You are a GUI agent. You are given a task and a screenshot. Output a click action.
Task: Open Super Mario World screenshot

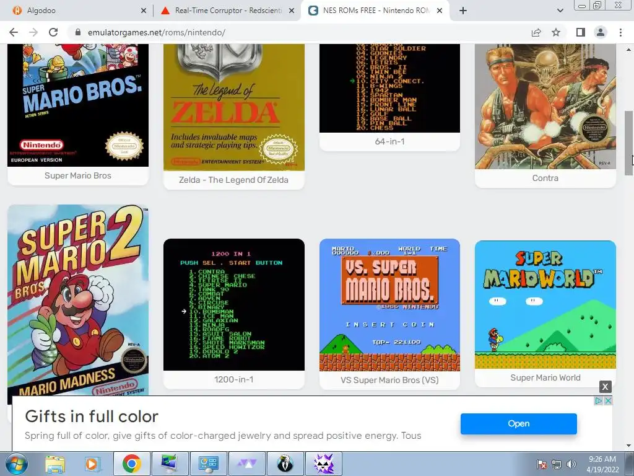pyautogui.click(x=545, y=305)
